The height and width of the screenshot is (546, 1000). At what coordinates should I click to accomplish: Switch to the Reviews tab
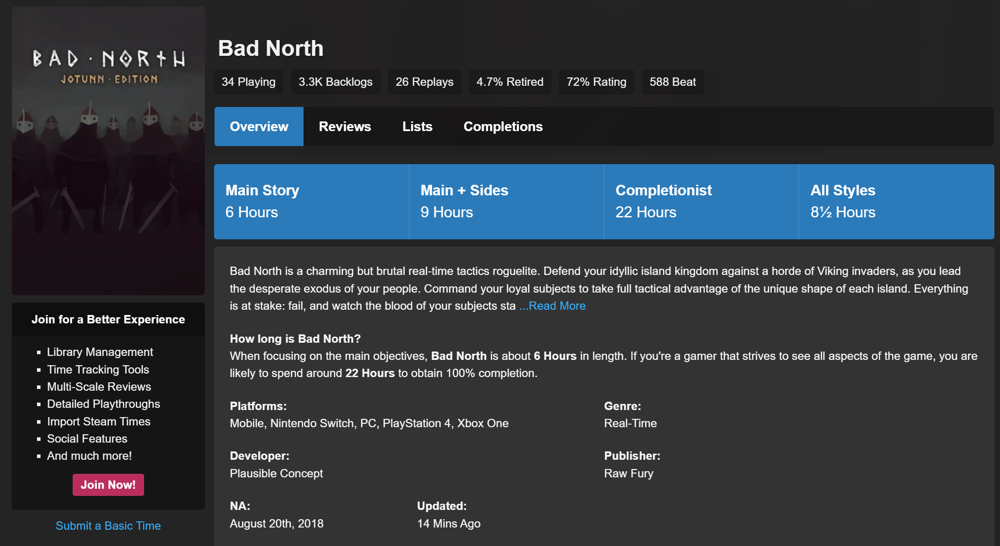point(344,127)
